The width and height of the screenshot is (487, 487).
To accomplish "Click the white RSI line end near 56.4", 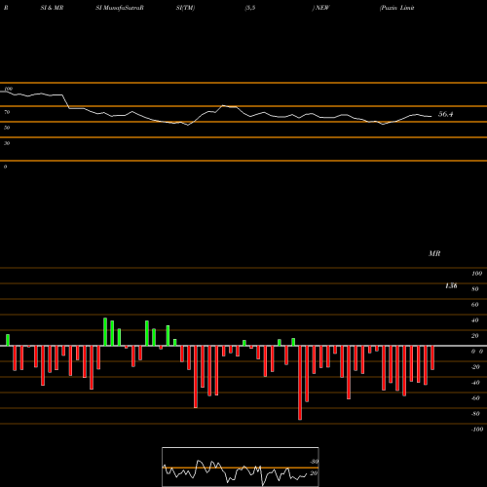I will (x=431, y=116).
